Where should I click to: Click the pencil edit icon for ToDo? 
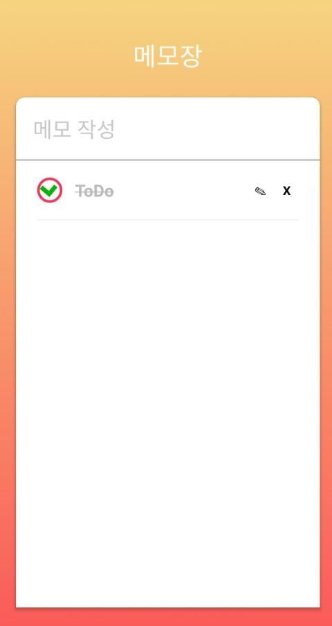pyautogui.click(x=261, y=191)
